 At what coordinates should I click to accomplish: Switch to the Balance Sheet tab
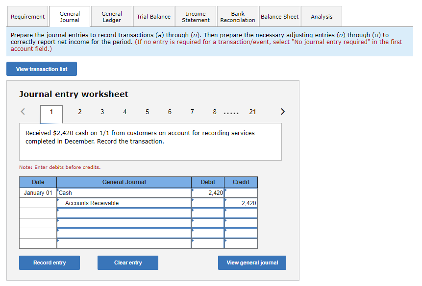tap(279, 16)
